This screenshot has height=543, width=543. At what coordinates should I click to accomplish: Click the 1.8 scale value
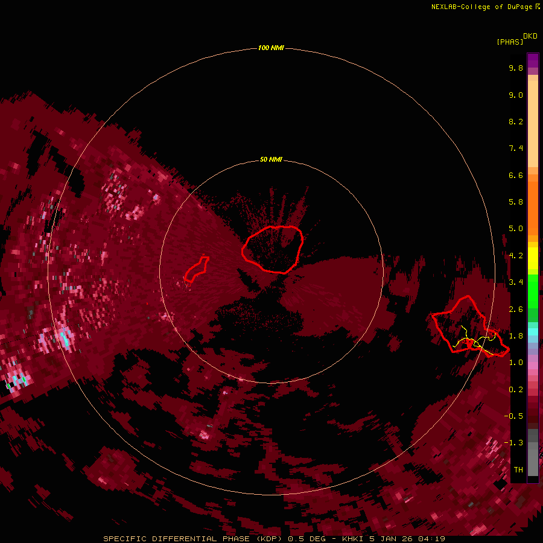[516, 336]
